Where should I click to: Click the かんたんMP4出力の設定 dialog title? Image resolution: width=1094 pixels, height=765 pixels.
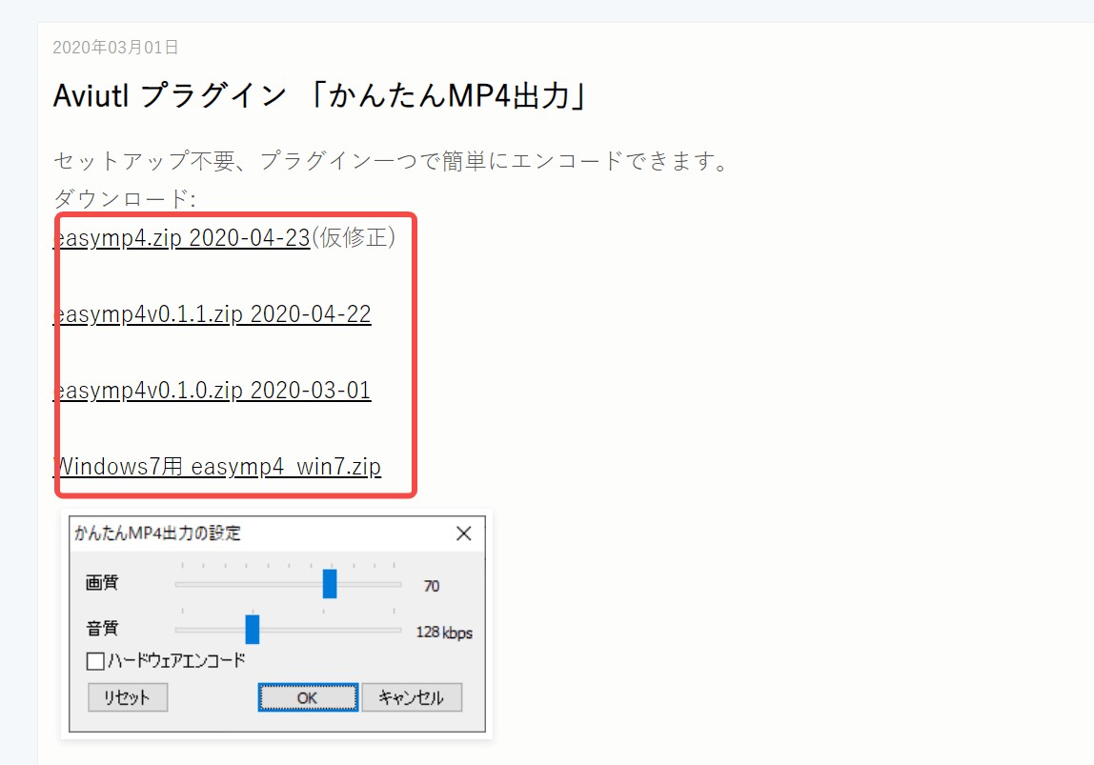click(x=157, y=533)
